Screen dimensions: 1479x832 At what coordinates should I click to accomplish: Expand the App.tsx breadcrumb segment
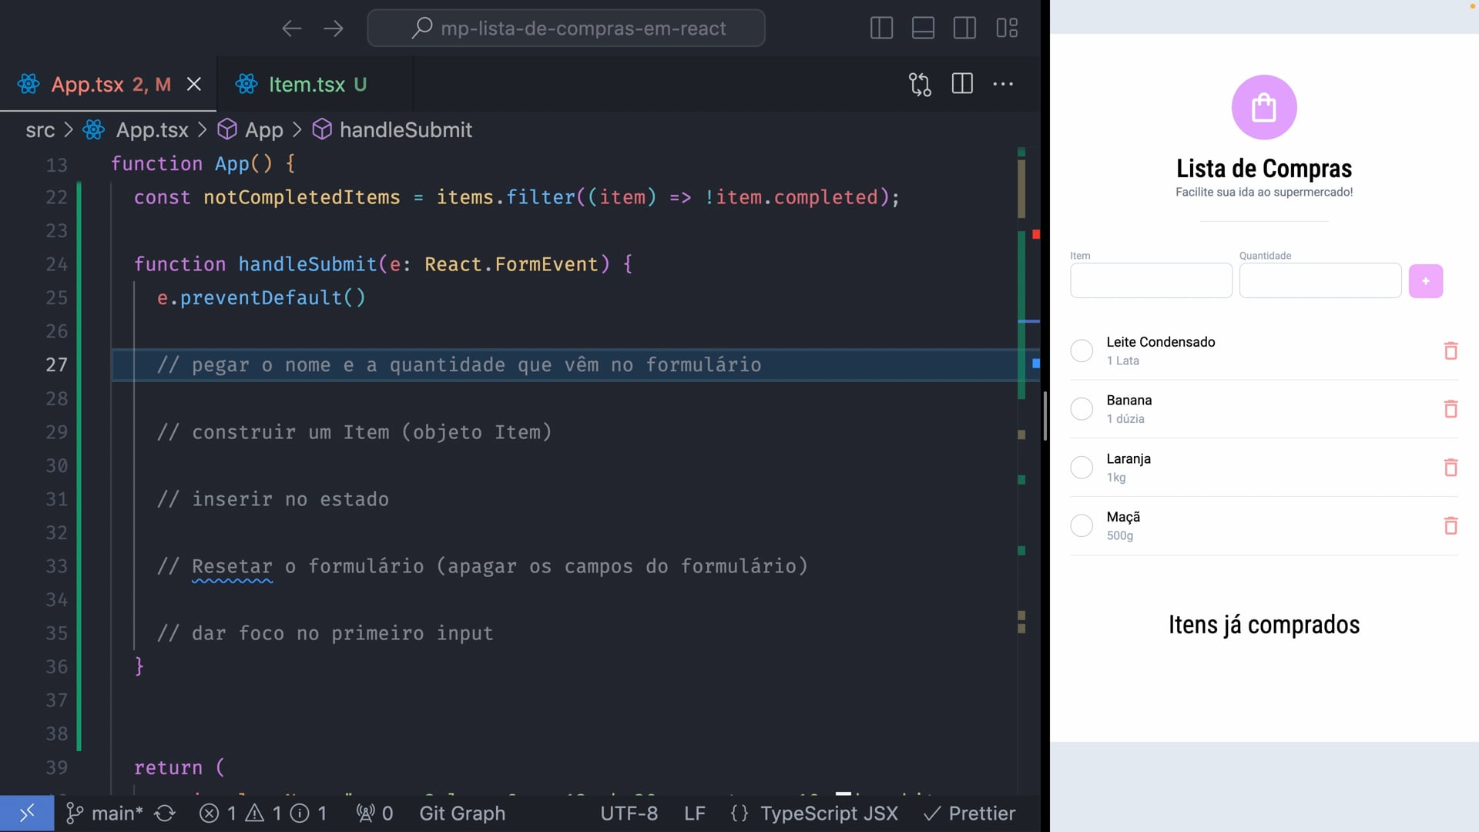152,130
